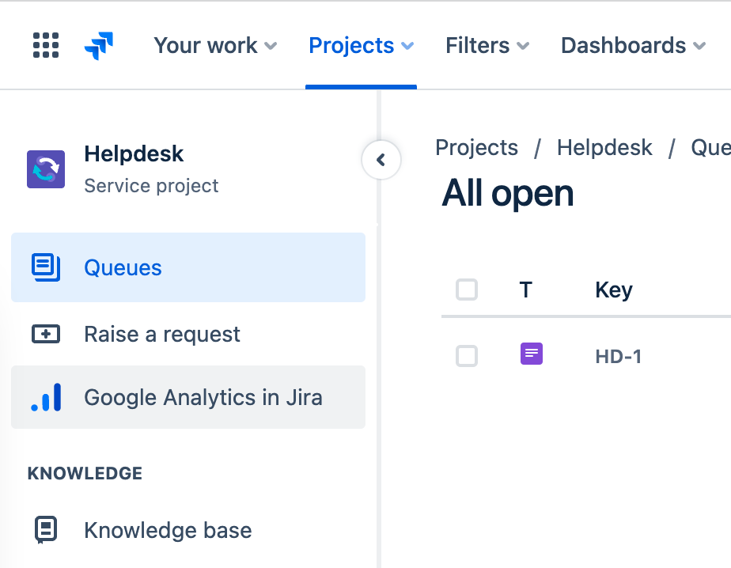This screenshot has height=568, width=731.
Task: Click the purple issue type icon for HD-1
Action: [x=532, y=354]
